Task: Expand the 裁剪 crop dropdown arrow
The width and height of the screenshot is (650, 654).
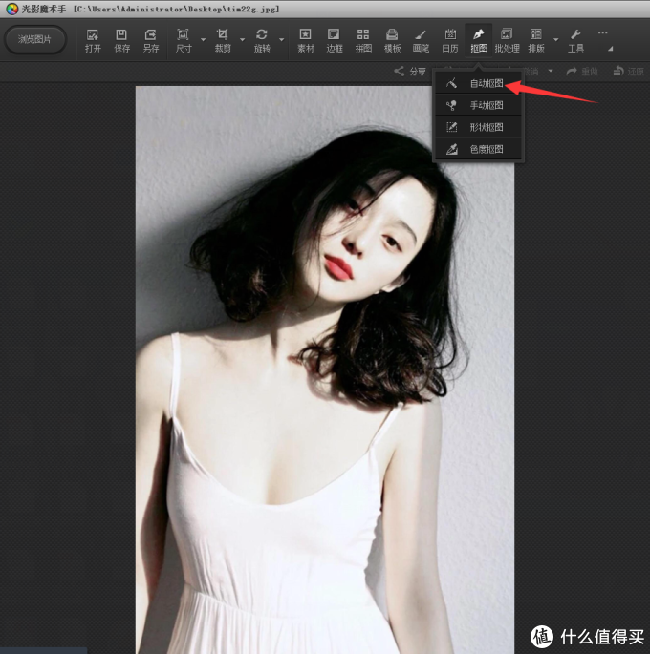Action: point(243,40)
